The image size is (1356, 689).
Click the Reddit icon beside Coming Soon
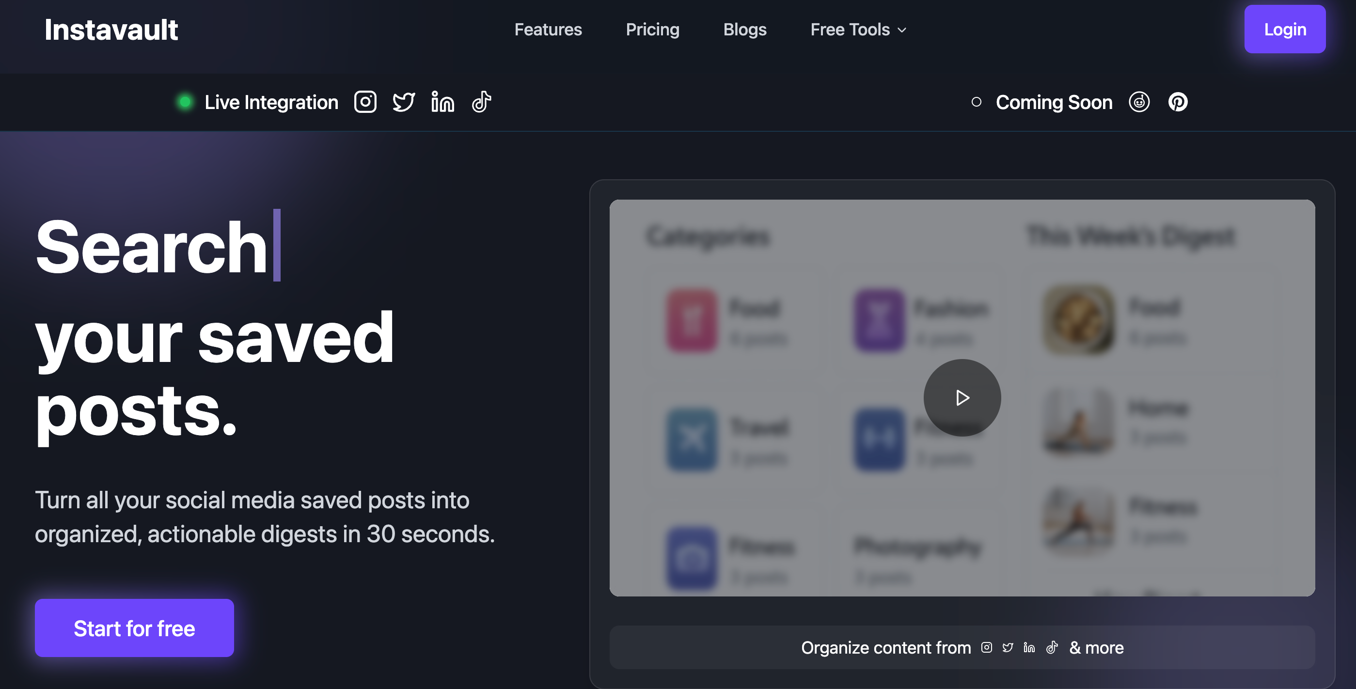[1139, 102]
